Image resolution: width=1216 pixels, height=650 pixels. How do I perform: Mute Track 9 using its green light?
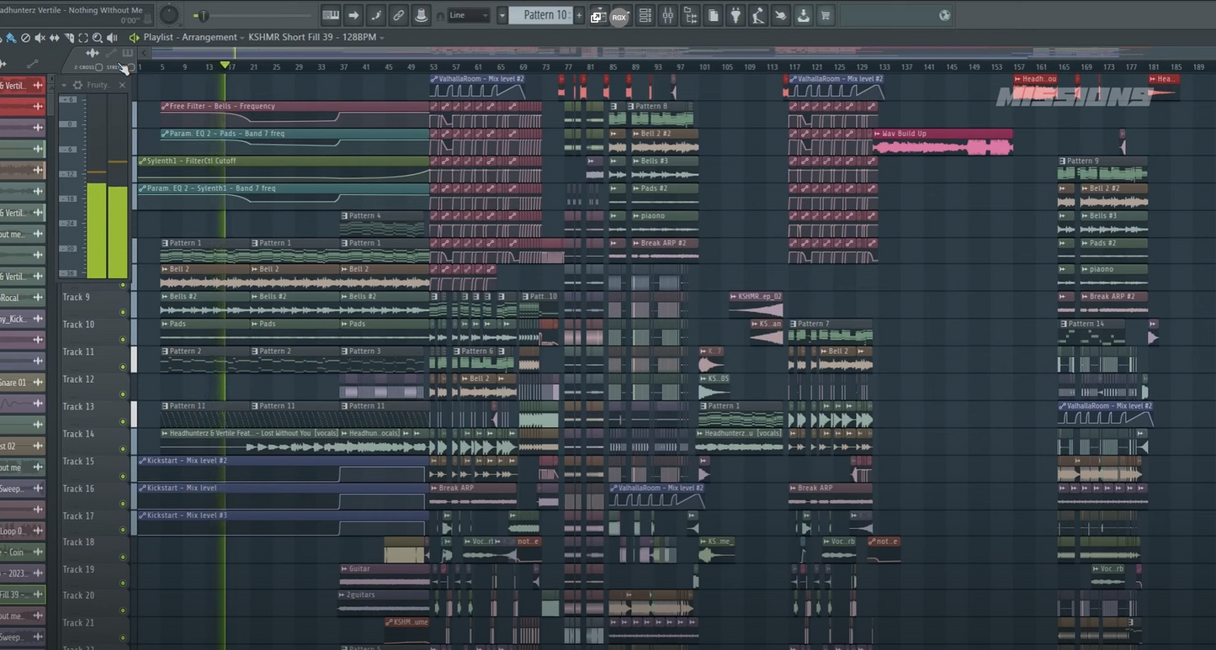(123, 312)
